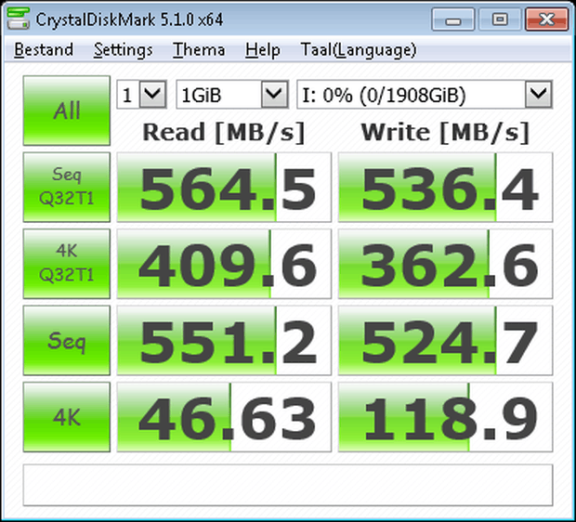Minimize the CrystalDiskMark window
Image resolution: width=576 pixels, height=522 pixels.
pyautogui.click(x=453, y=20)
